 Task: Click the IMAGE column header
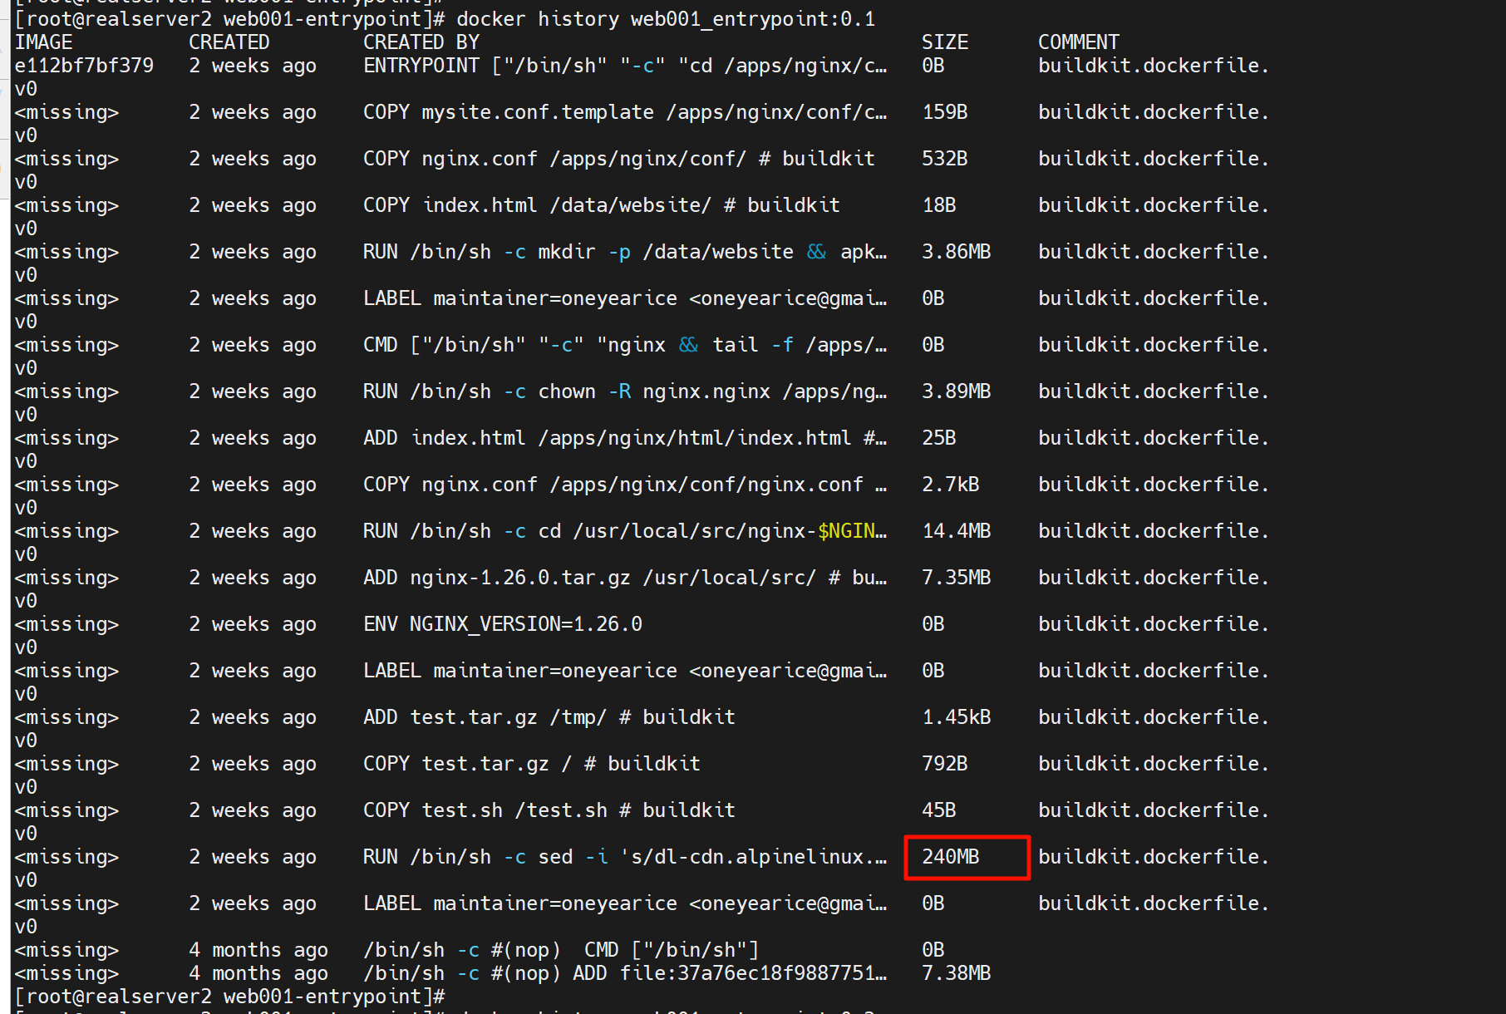pos(43,42)
